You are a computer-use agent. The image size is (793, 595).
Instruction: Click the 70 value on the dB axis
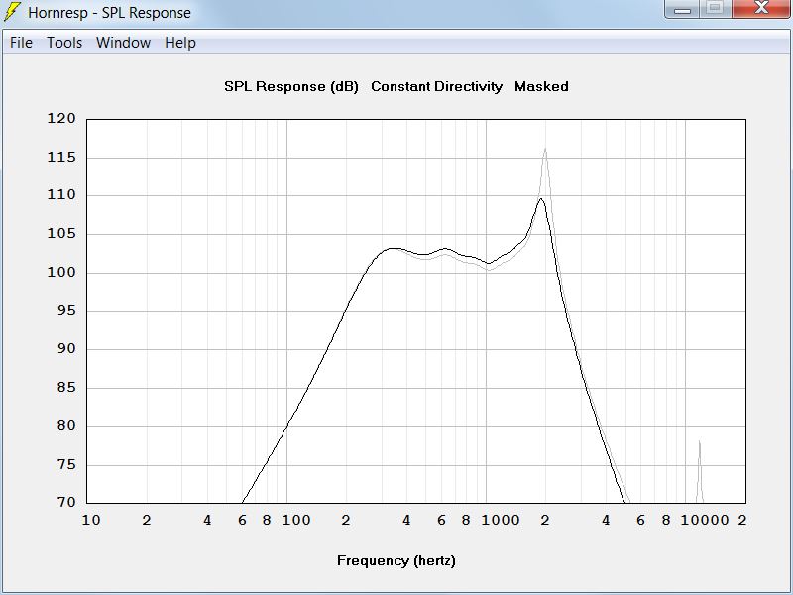tap(66, 502)
